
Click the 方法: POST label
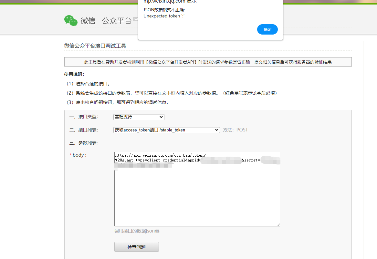point(236,130)
